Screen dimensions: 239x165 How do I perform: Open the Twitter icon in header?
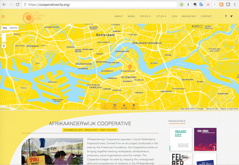(231, 16)
